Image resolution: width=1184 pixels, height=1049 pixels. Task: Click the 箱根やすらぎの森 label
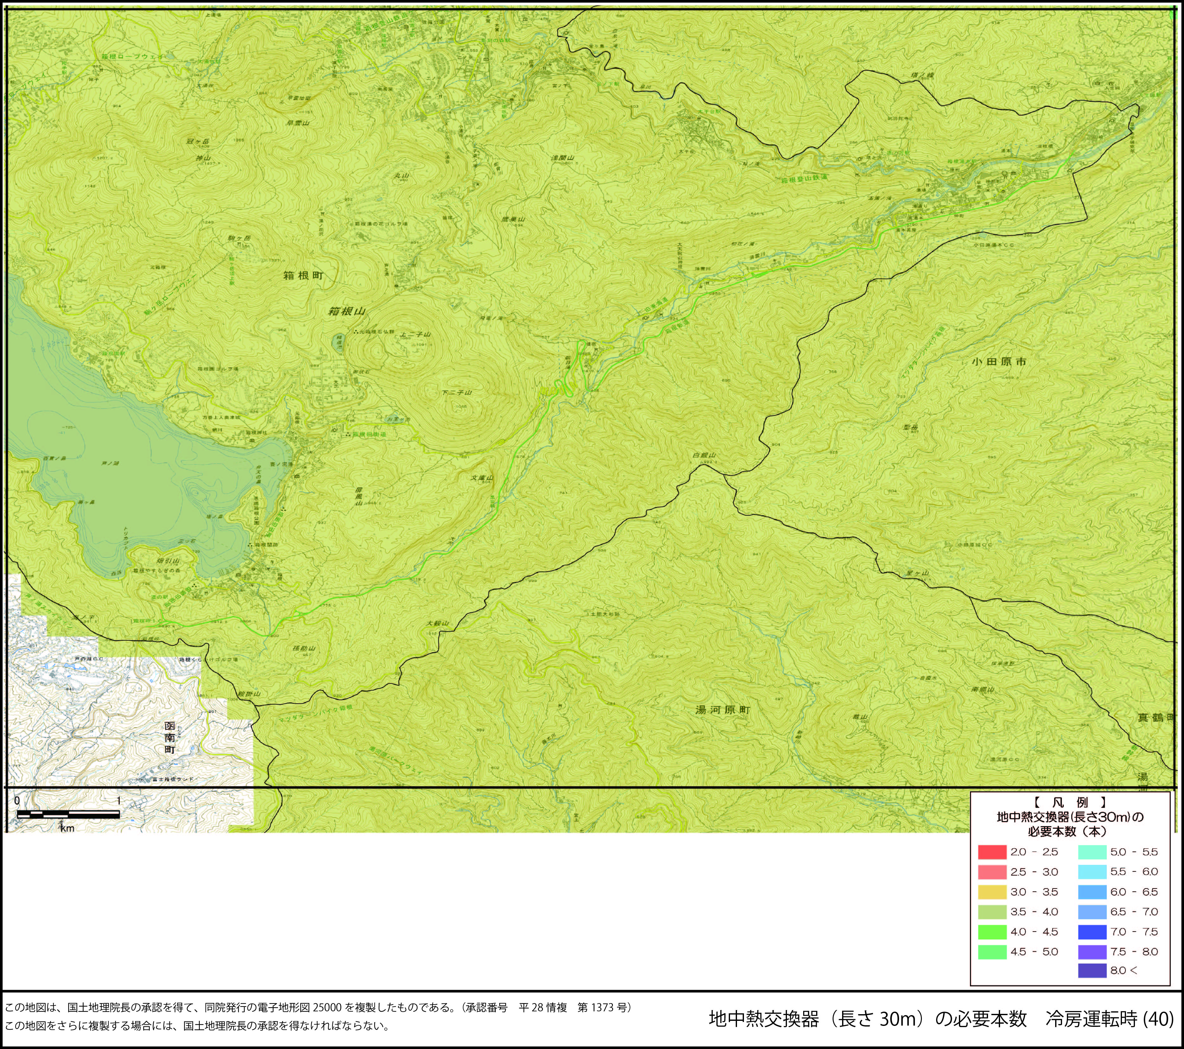coord(156,570)
